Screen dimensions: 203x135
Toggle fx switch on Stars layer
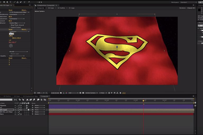pyautogui.click(x=21, y=114)
